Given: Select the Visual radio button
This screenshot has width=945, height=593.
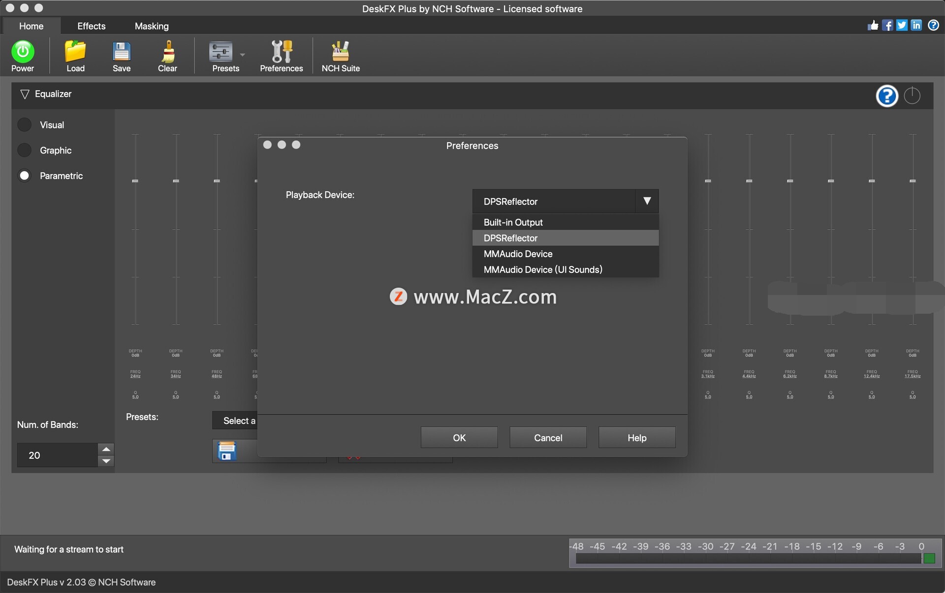Looking at the screenshot, I should (x=25, y=124).
